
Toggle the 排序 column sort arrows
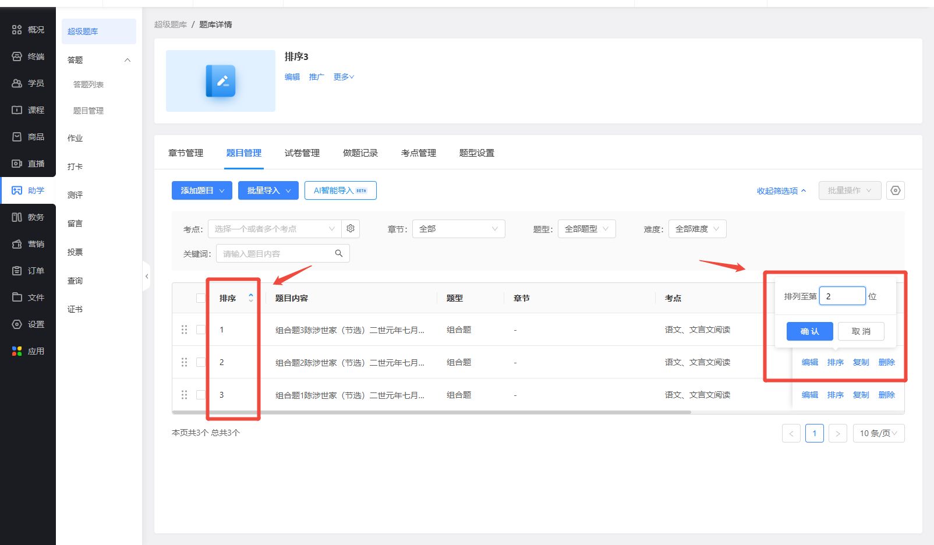(x=251, y=298)
